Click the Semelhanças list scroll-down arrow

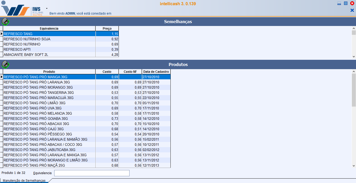click(354, 56)
